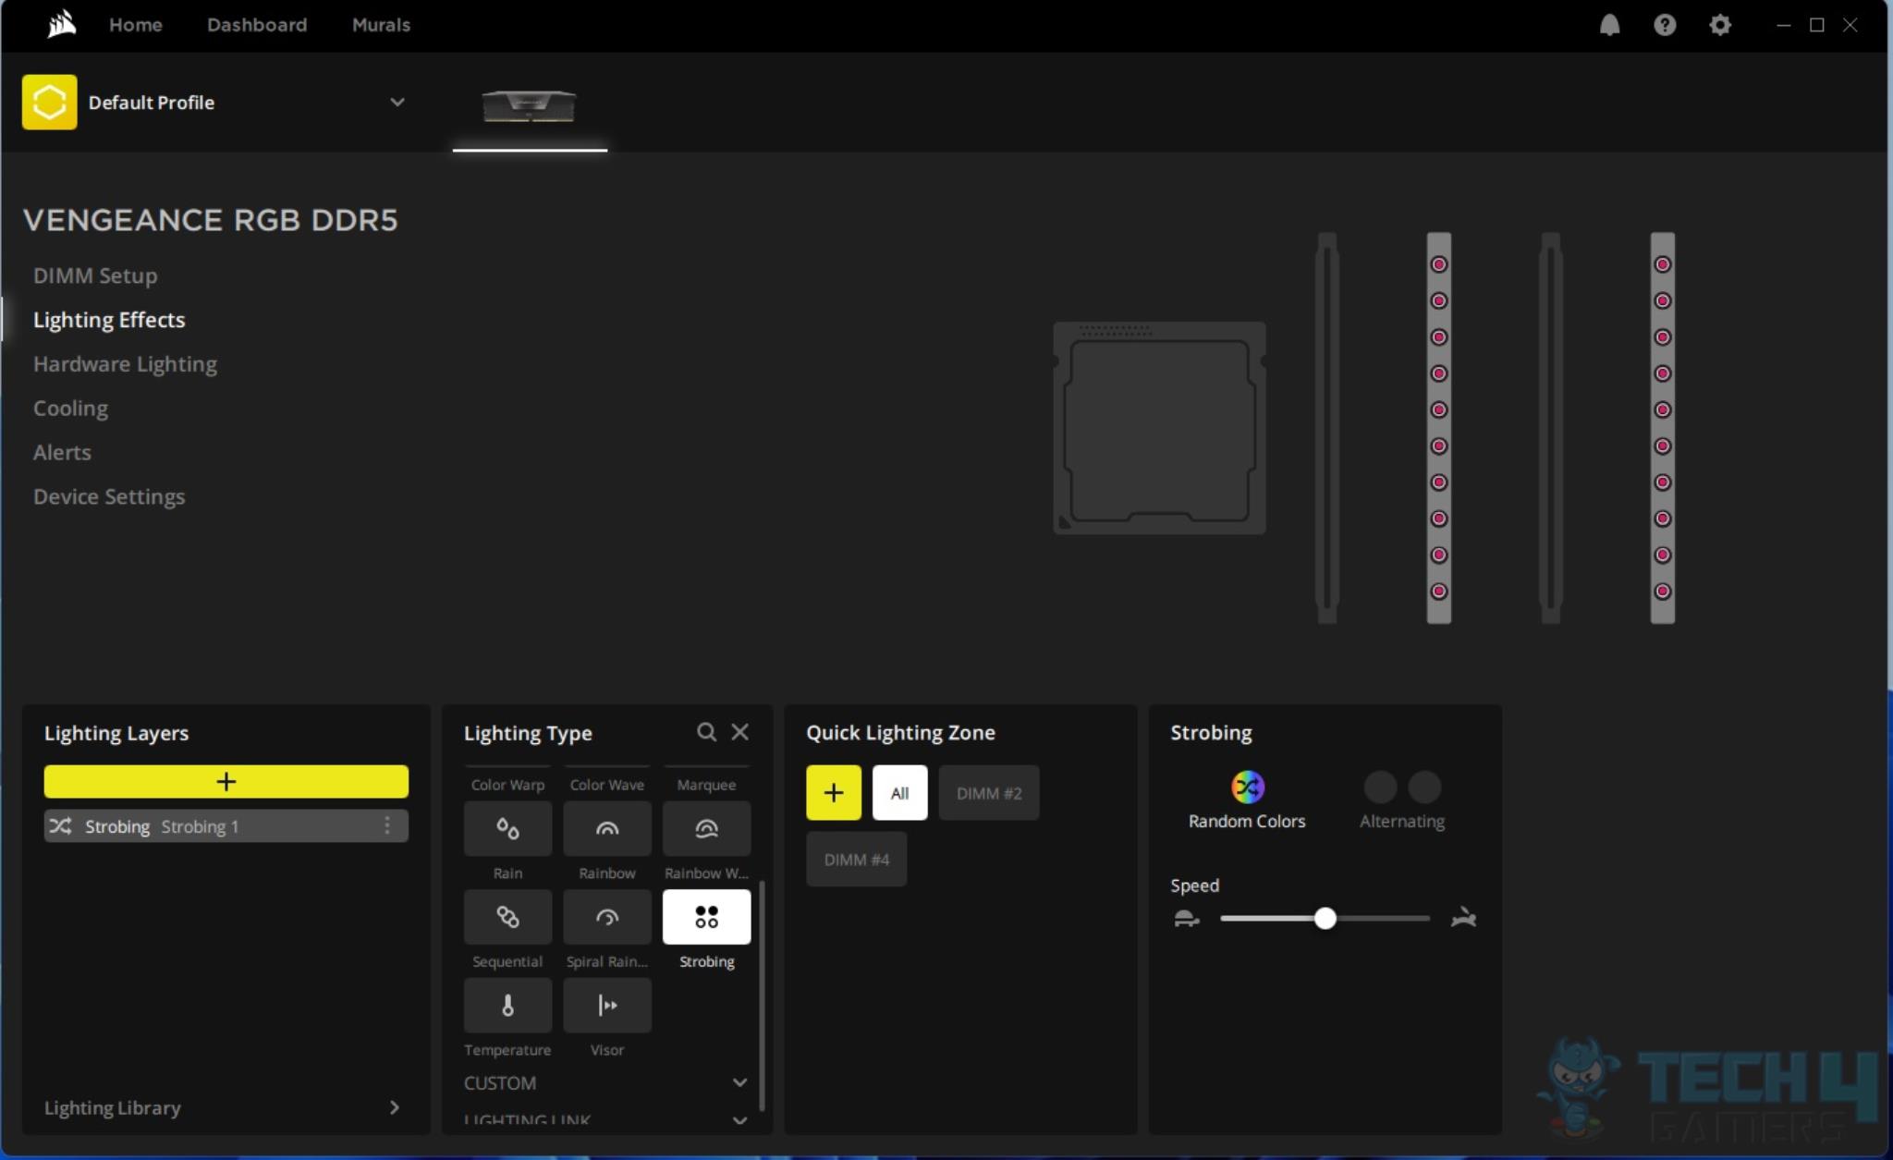Add a new lighting layer
Screen dimensions: 1893x1160
tap(226, 782)
